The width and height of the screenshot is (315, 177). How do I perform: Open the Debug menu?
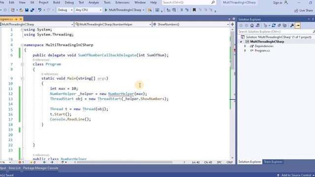coord(69,2)
